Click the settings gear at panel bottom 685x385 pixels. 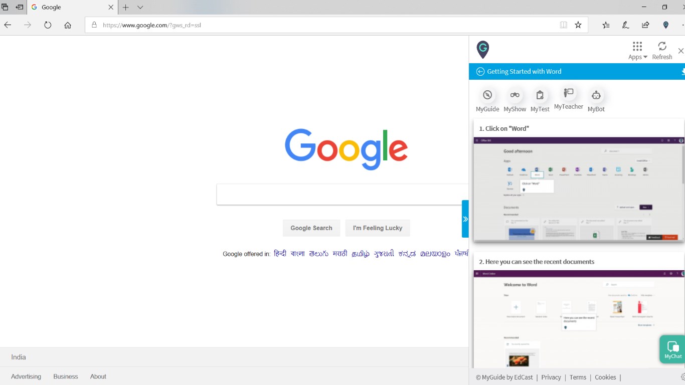point(683,377)
